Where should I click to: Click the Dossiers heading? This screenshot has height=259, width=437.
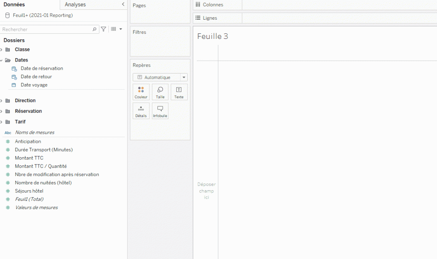click(14, 40)
